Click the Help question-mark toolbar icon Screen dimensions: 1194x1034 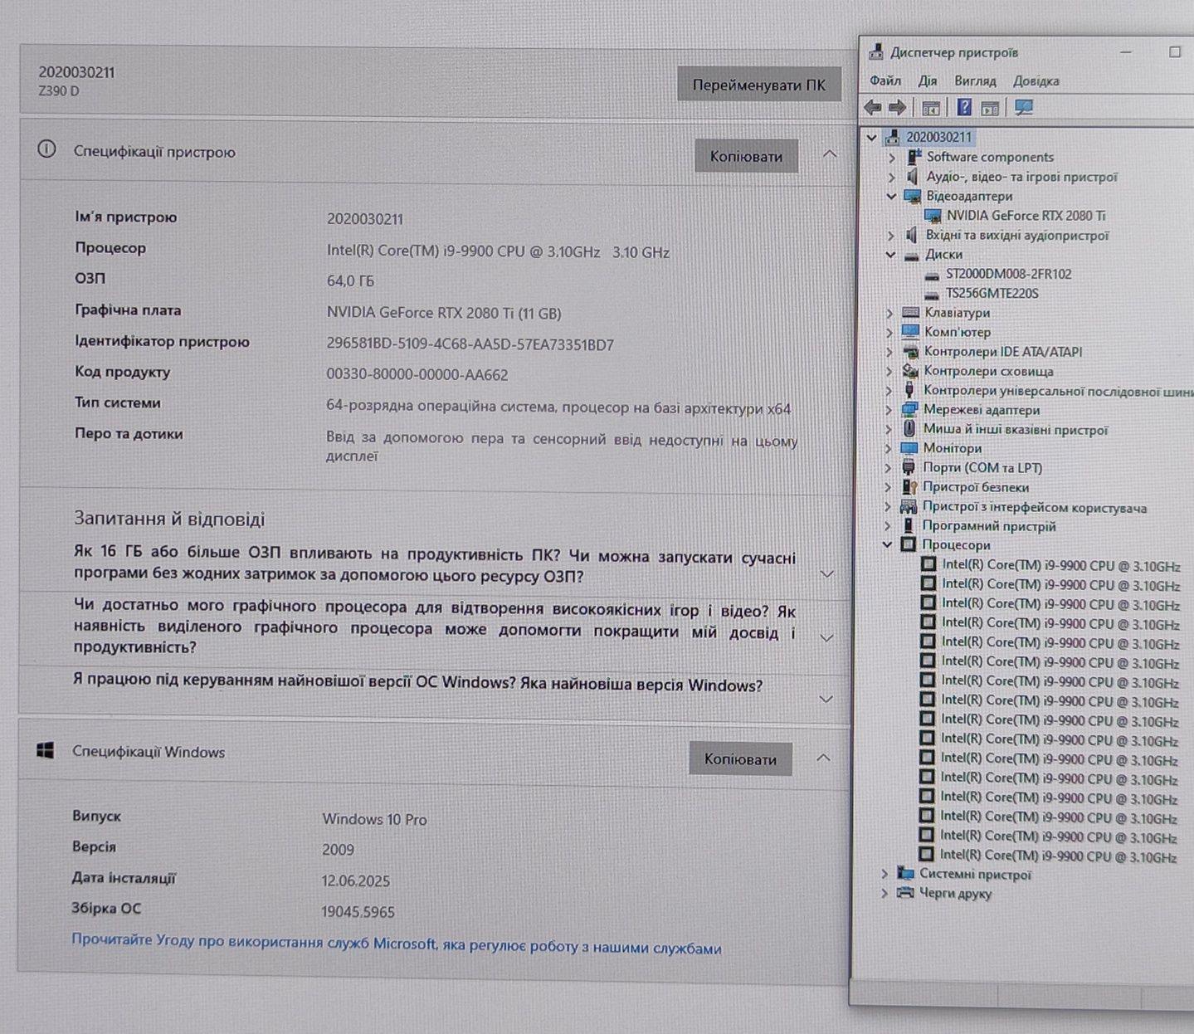(x=963, y=107)
